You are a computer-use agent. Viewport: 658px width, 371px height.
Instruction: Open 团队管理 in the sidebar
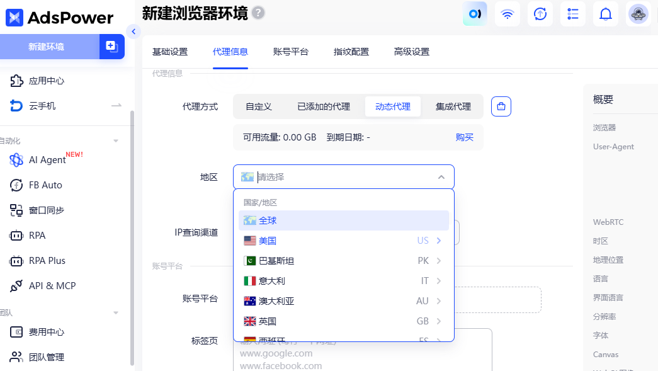(46, 357)
